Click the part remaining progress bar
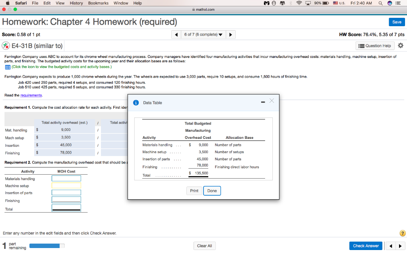407x254 pixels. (47, 246)
